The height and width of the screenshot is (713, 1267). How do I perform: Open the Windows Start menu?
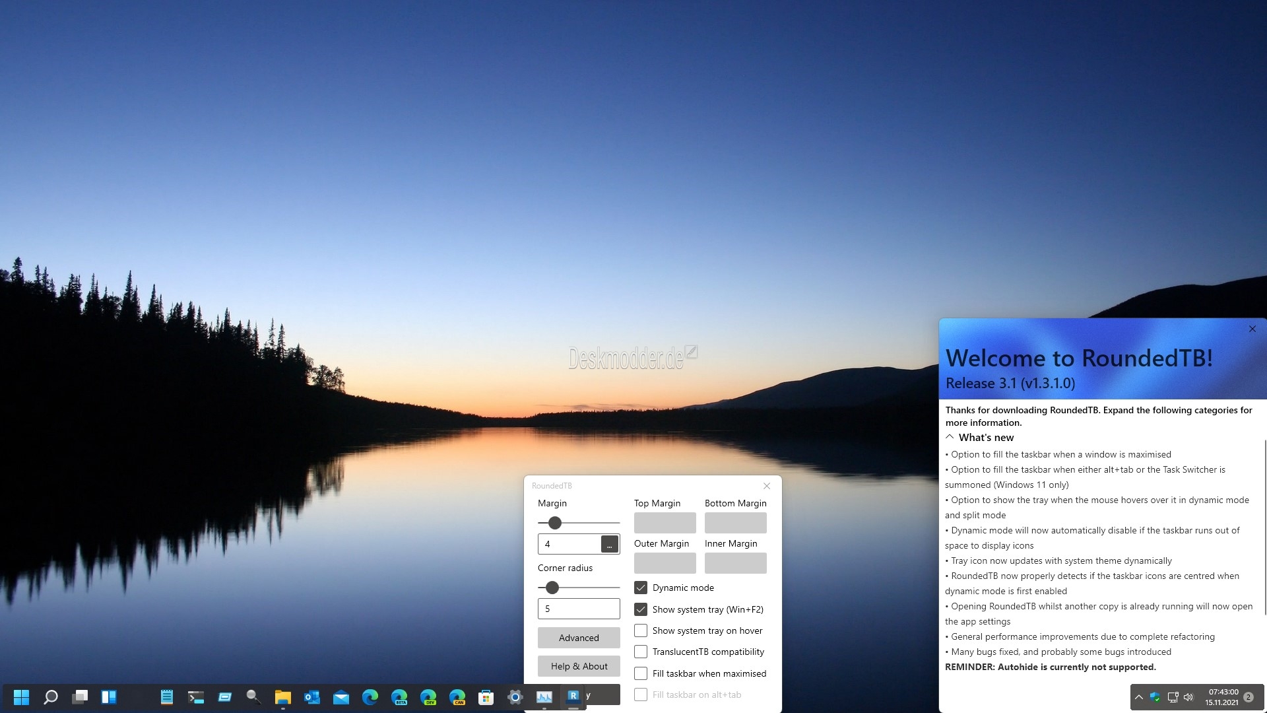(22, 697)
